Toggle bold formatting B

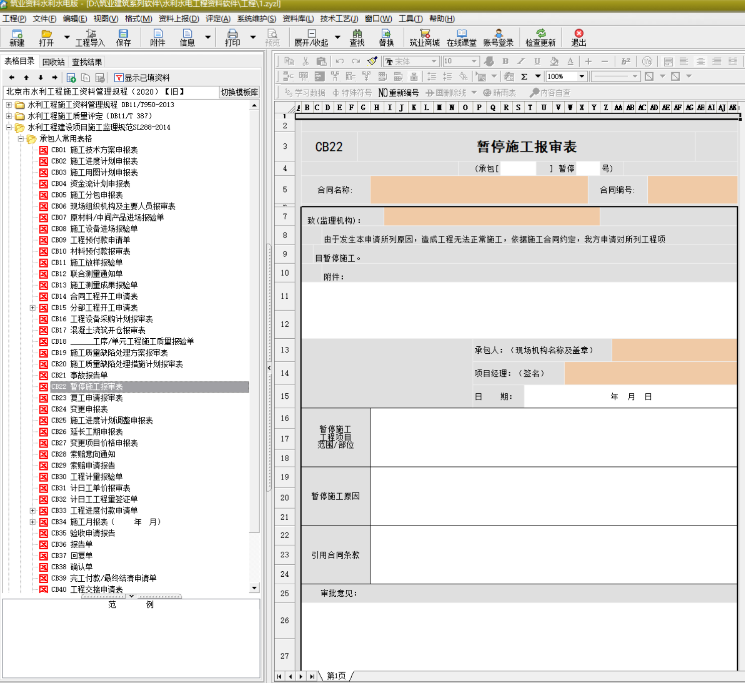(506, 61)
